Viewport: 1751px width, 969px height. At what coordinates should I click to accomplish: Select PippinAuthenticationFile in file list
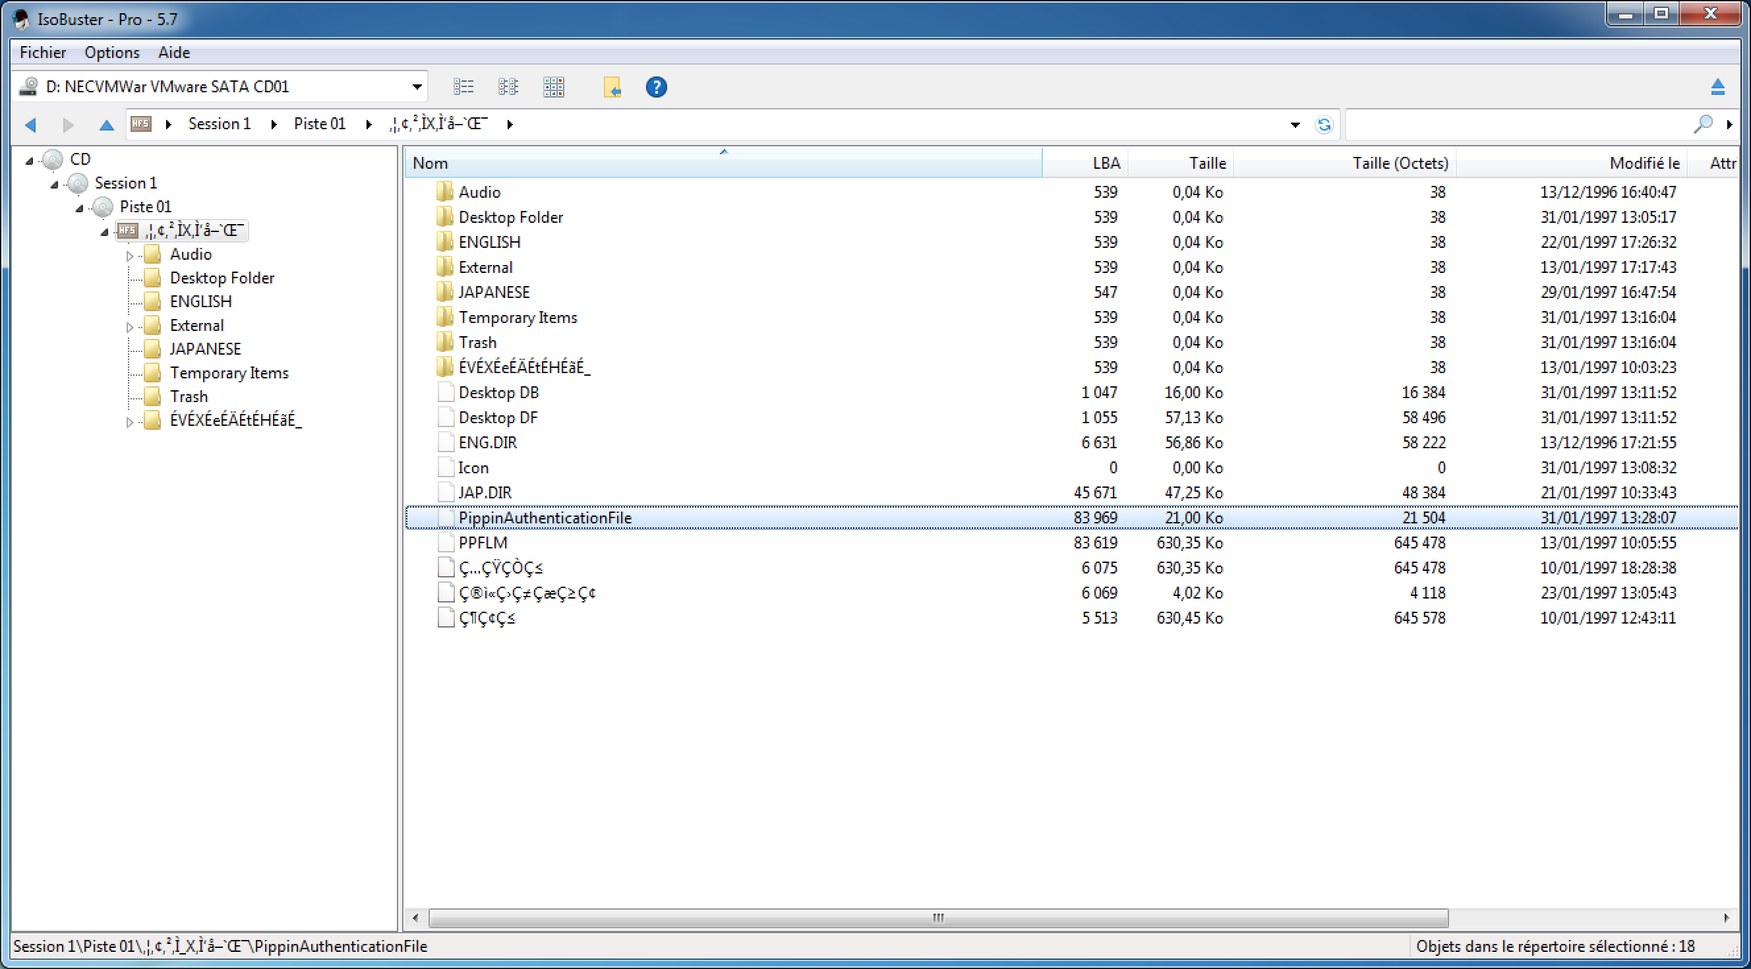coord(1071,518)
